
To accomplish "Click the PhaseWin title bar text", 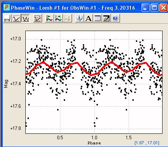I will [x=73, y=8].
